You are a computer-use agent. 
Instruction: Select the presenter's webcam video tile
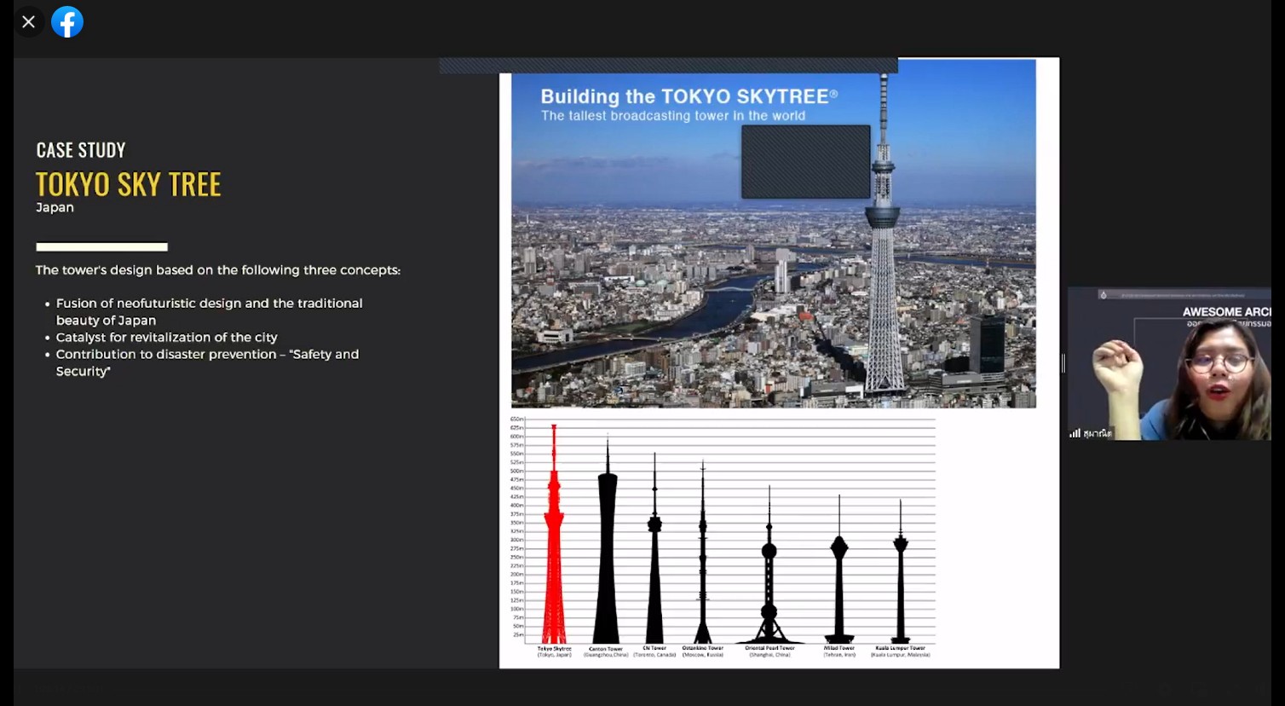click(1168, 364)
